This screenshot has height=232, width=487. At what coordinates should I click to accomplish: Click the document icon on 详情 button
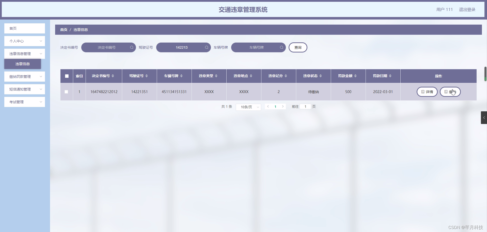(423, 92)
